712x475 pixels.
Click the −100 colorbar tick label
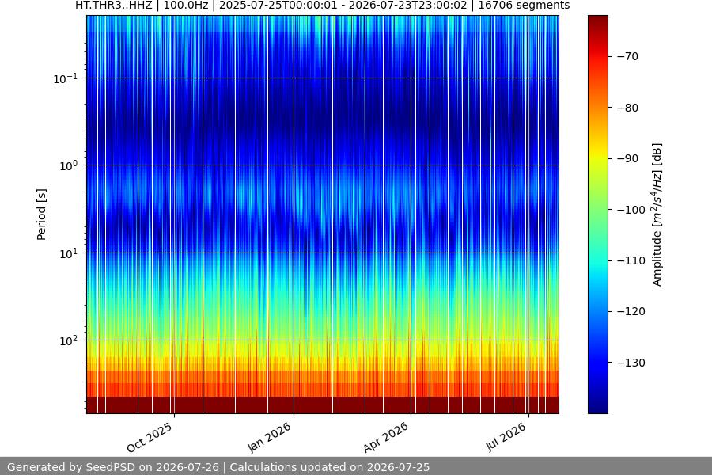click(631, 210)
